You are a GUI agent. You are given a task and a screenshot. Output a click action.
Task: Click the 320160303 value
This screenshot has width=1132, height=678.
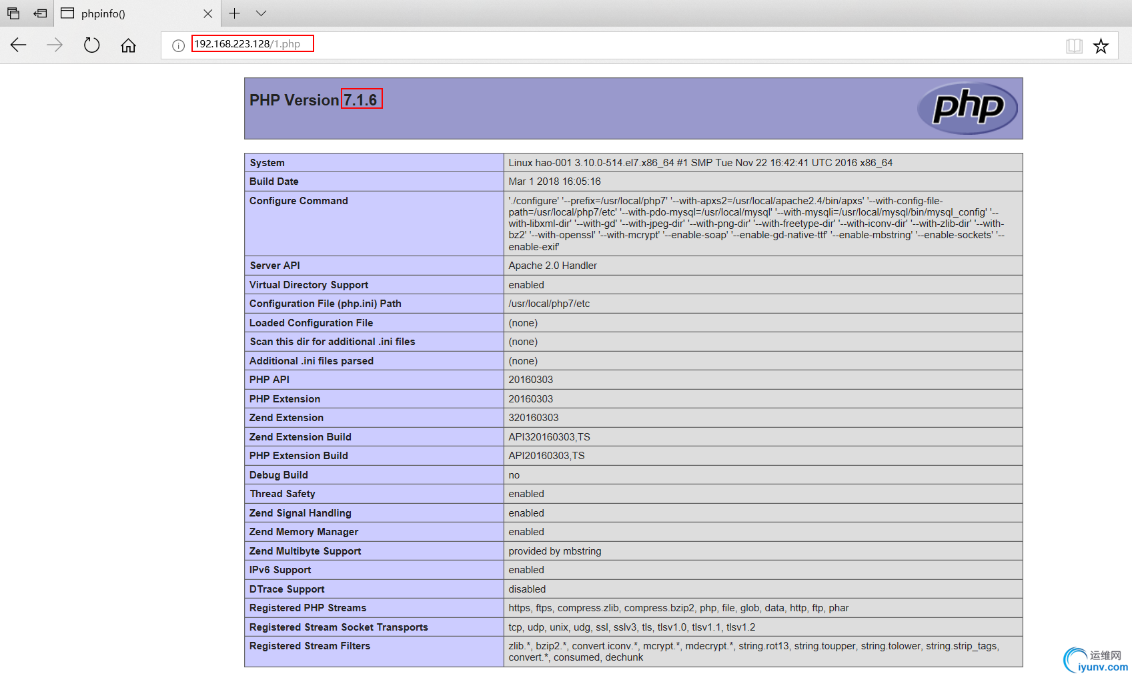click(x=533, y=418)
